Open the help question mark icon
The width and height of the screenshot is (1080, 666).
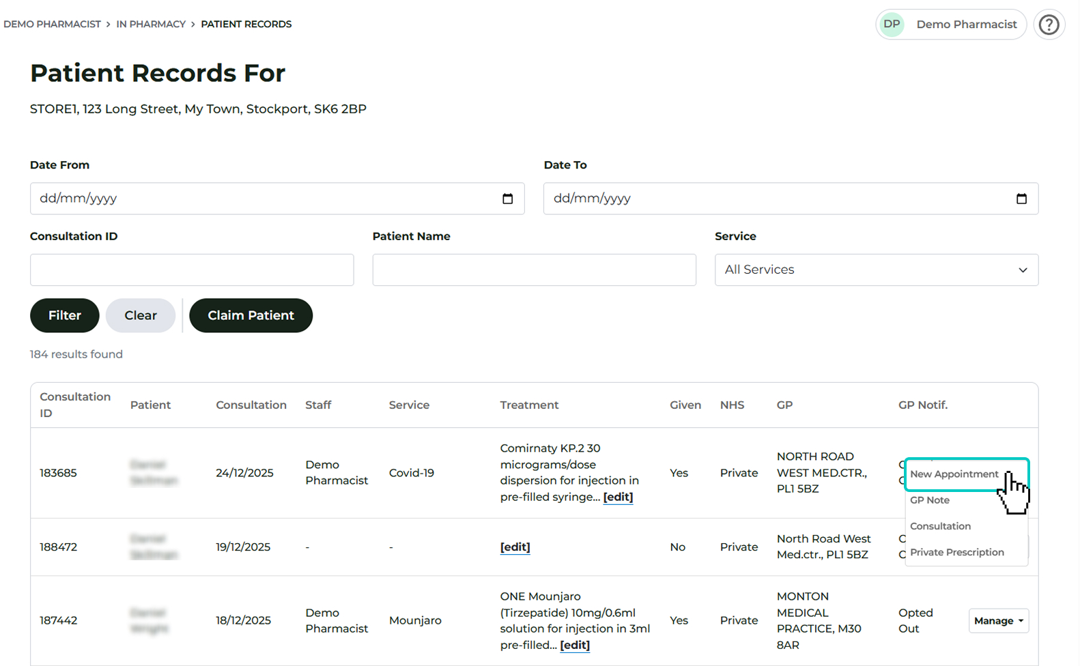[x=1049, y=25]
